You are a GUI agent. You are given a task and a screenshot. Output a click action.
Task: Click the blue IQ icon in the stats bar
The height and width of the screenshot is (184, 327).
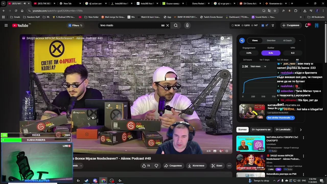[263, 25]
